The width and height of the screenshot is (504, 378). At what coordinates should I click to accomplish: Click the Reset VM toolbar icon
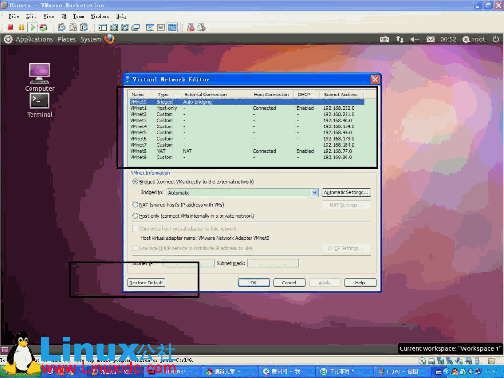pyautogui.click(x=43, y=28)
